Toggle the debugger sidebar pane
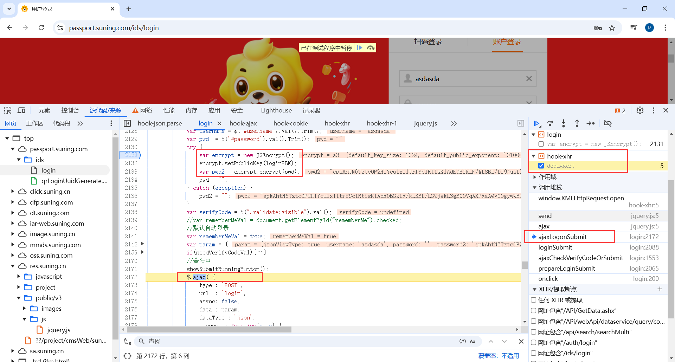 [521, 123]
